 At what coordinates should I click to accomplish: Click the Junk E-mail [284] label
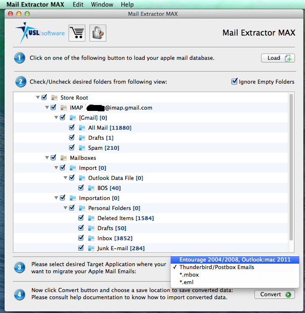pyautogui.click(x=121, y=248)
